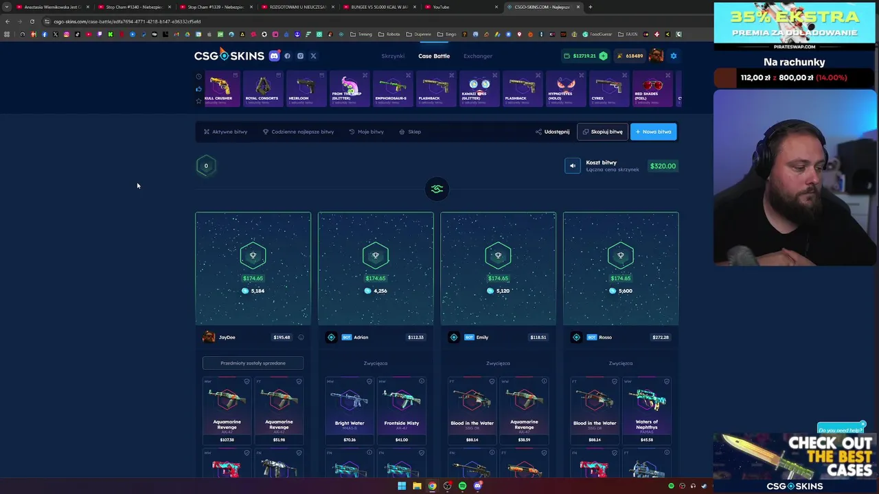879x494 pixels.
Task: Open the Heirloom drop in the feed
Action: pos(306,89)
